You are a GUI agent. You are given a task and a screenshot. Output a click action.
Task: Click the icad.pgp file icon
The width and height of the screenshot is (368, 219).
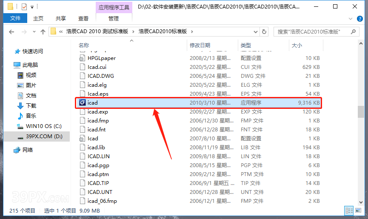click(x=83, y=165)
